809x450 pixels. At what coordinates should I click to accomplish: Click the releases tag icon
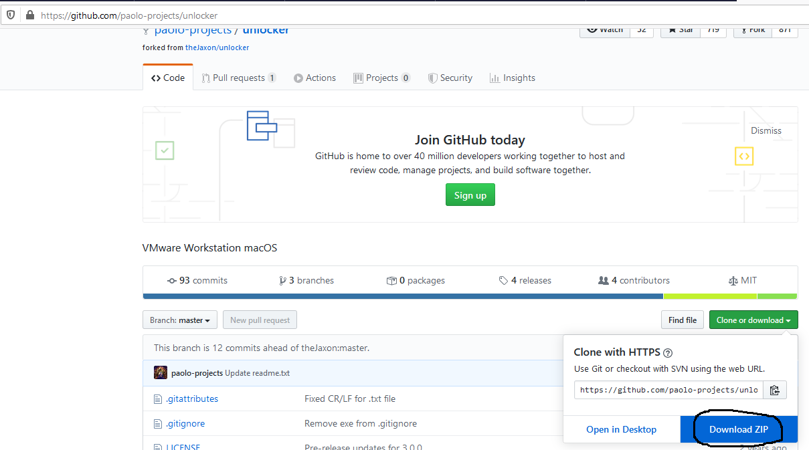click(503, 281)
